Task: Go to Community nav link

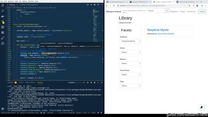Action: tap(191, 12)
